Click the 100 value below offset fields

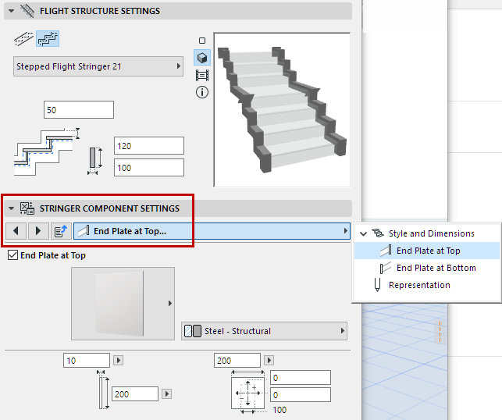279,410
